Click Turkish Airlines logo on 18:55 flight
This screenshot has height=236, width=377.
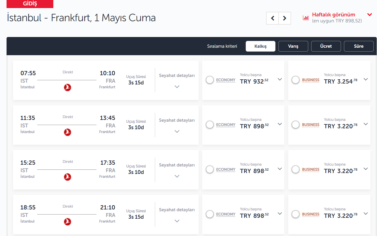pyautogui.click(x=68, y=222)
